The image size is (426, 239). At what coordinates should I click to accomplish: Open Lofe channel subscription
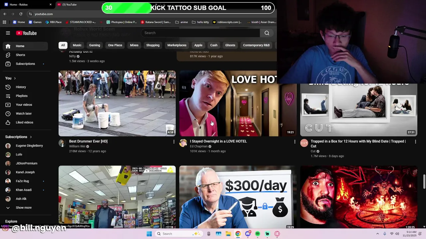click(25, 154)
